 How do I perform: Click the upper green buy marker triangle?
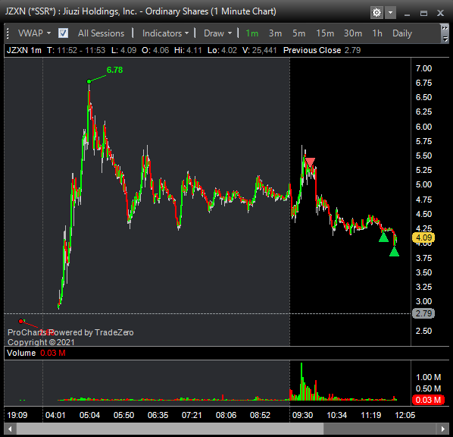click(x=383, y=237)
